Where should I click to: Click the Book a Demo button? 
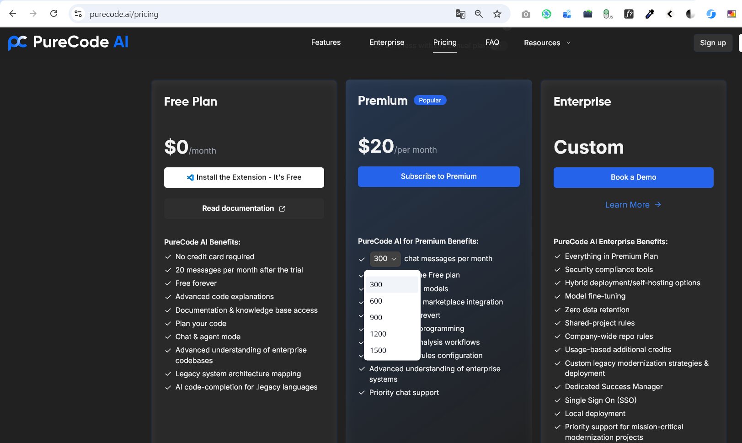pyautogui.click(x=633, y=177)
